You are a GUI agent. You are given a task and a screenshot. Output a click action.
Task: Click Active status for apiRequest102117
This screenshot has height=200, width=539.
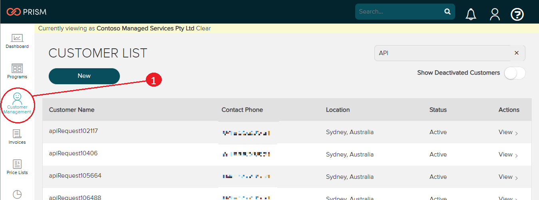pos(438,132)
